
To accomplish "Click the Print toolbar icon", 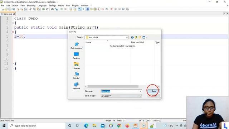I will tap(25, 9).
